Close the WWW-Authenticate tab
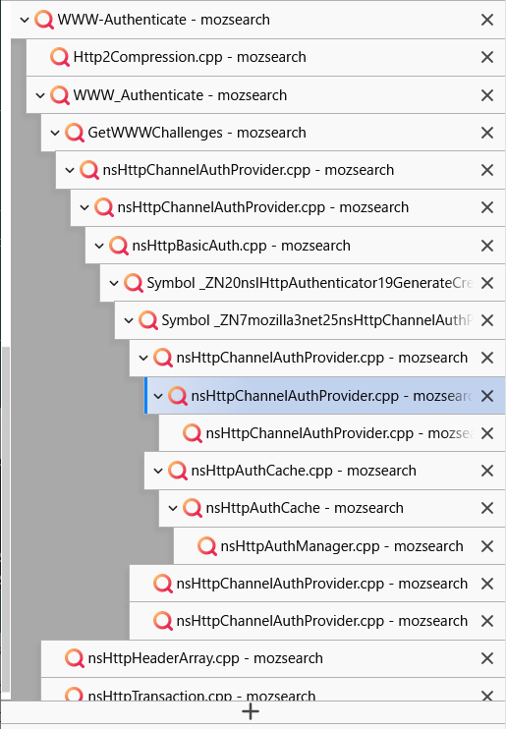Image resolution: width=507 pixels, height=729 pixels. [487, 20]
